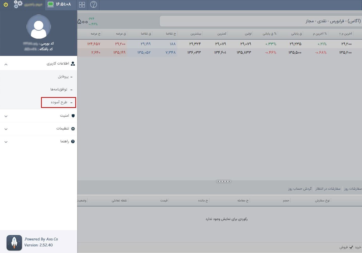The width and height of the screenshot is (362, 253).
Task: Click the rocket logo beside Powered By Asa Co
Action: pyautogui.click(x=14, y=242)
